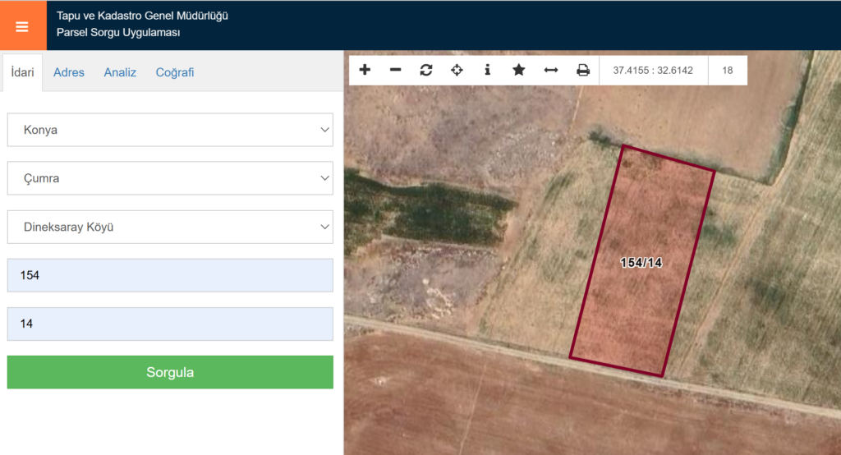The height and width of the screenshot is (455, 841).
Task: Select the İdari tab
Action: (x=22, y=72)
